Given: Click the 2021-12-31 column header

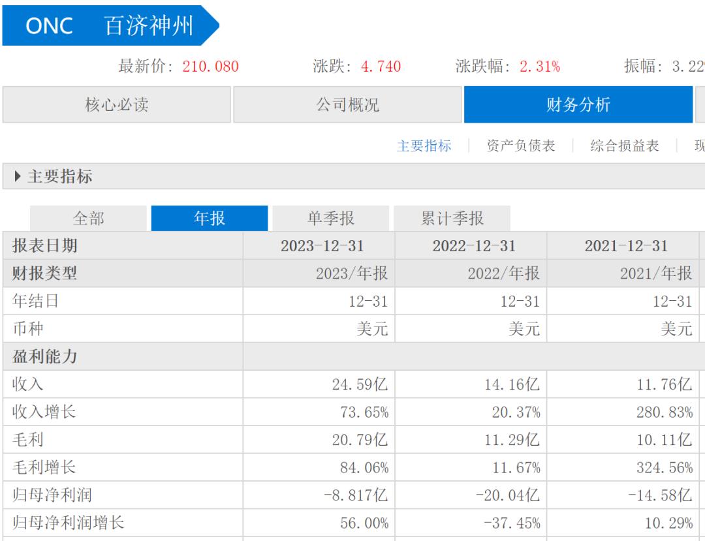Looking at the screenshot, I should coord(626,246).
